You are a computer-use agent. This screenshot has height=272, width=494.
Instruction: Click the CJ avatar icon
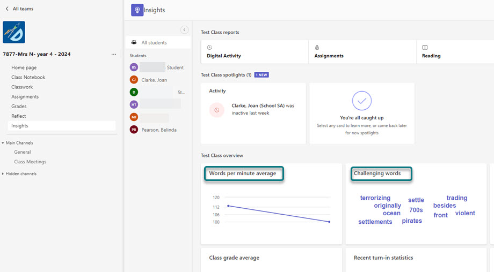click(x=134, y=80)
